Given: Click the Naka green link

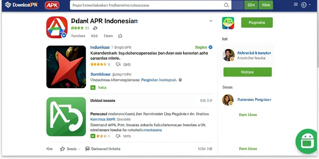Looking at the screenshot, I should click(102, 88).
